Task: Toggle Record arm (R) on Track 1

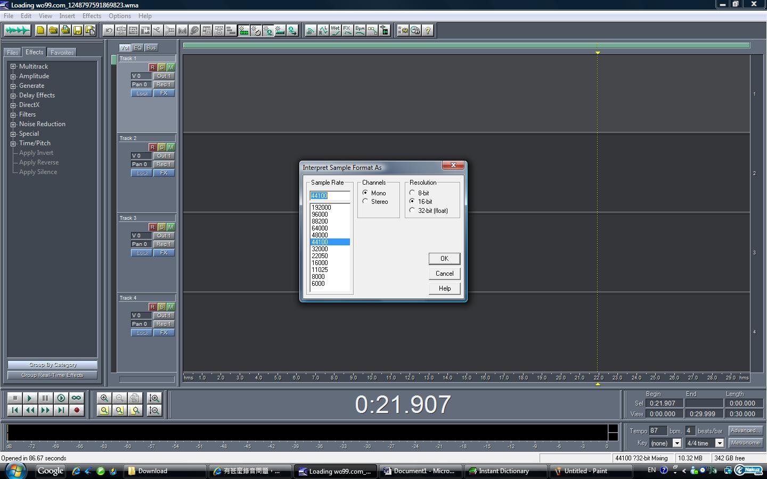Action: click(x=152, y=68)
